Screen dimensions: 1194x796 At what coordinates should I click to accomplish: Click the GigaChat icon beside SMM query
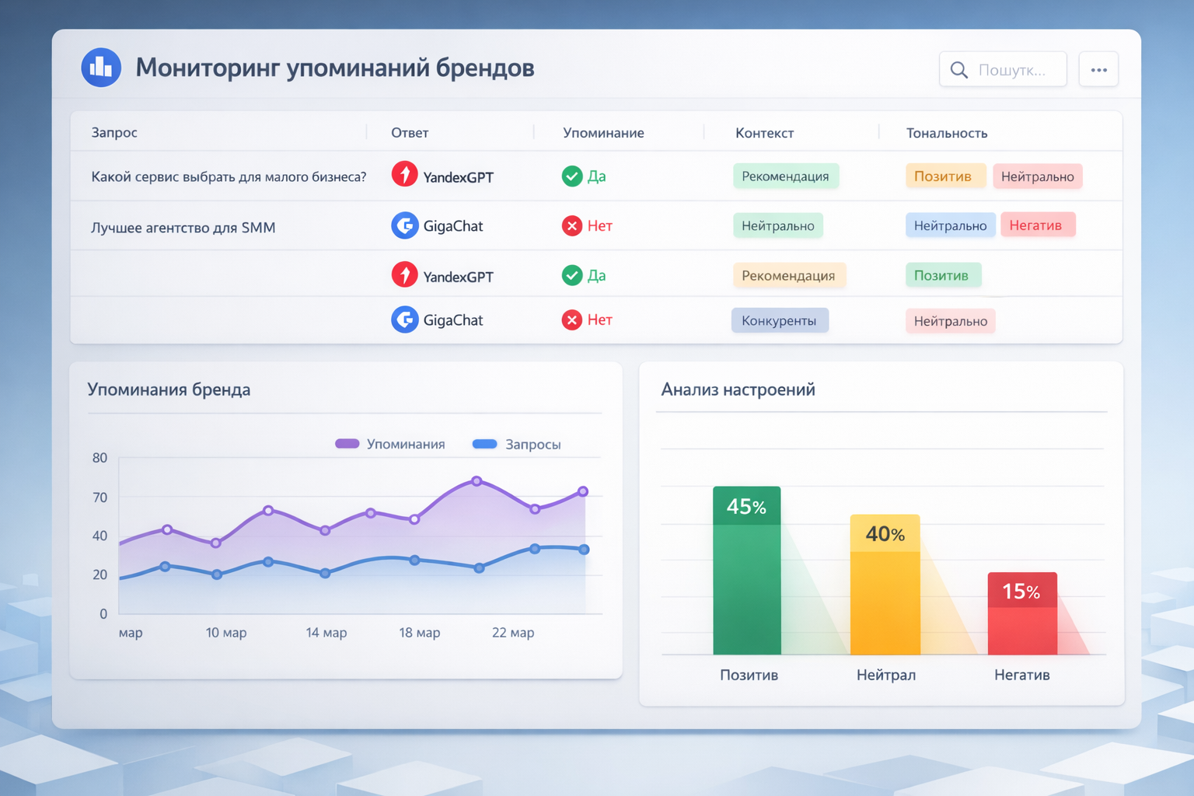tap(405, 225)
